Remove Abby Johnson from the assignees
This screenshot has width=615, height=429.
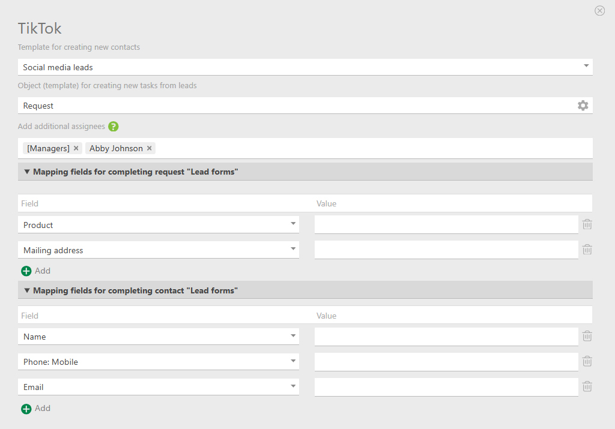pos(150,148)
